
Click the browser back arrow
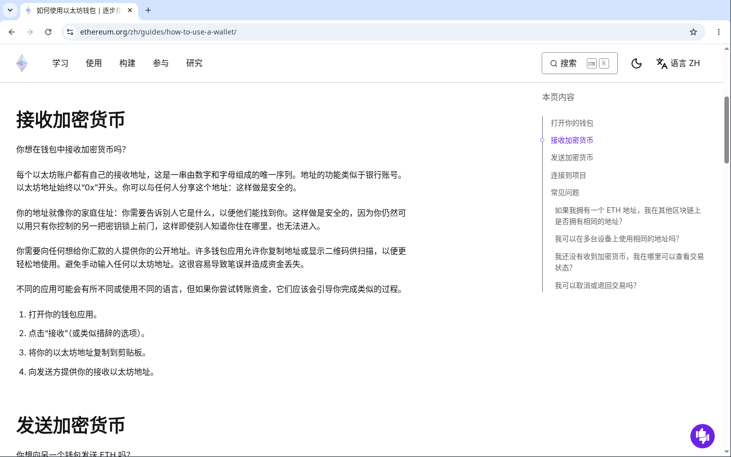12,32
